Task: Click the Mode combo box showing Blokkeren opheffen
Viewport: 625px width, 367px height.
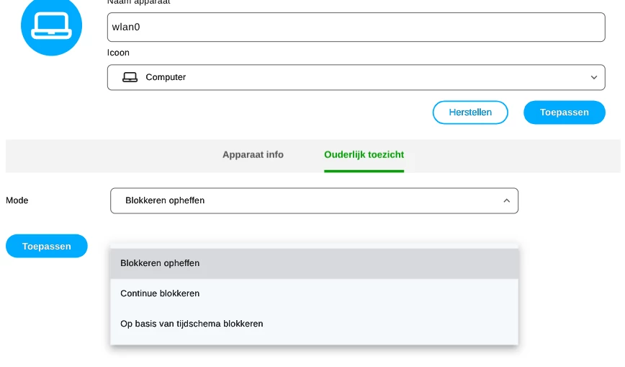Action: pos(314,200)
